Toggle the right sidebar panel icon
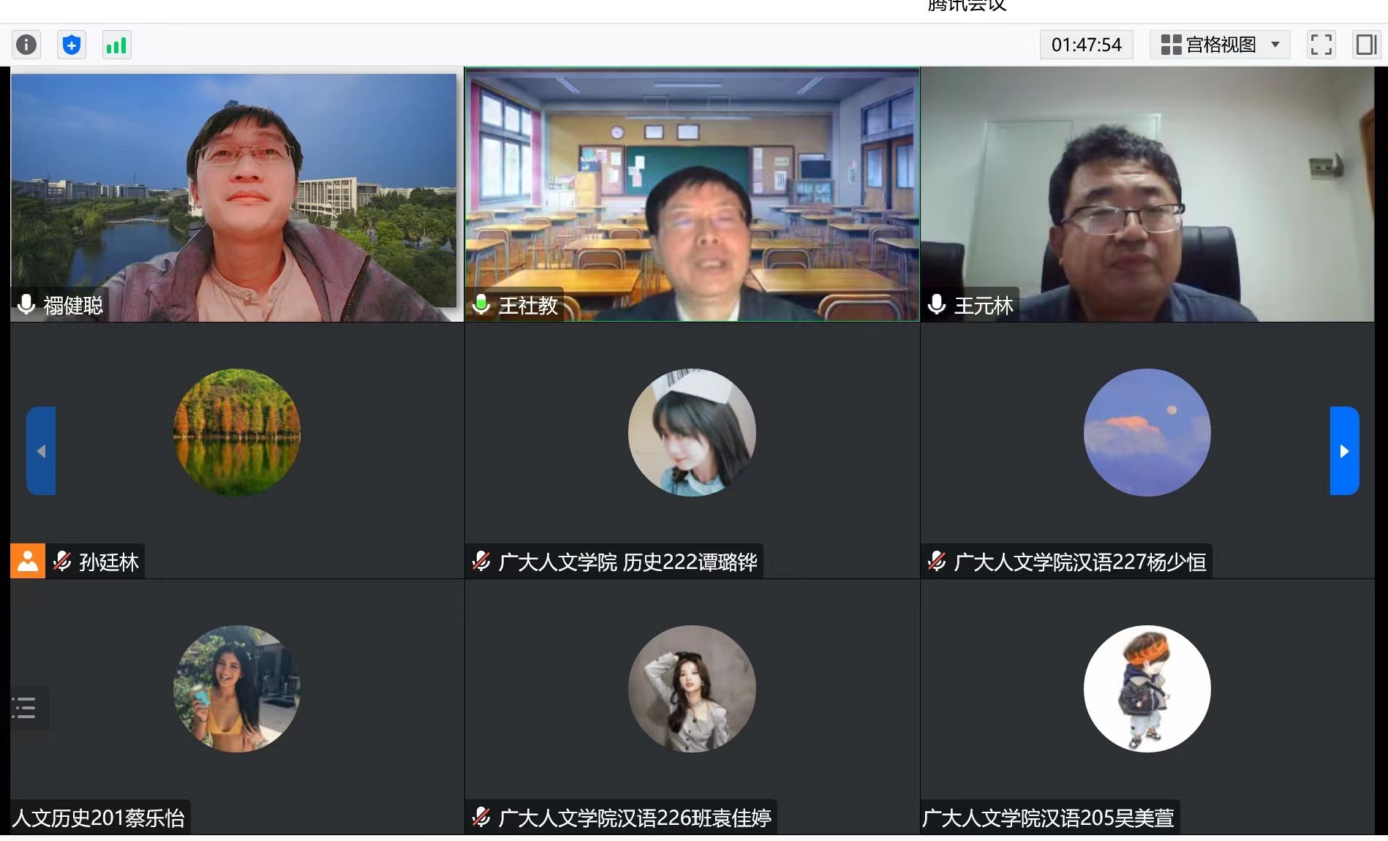 click(x=1365, y=45)
